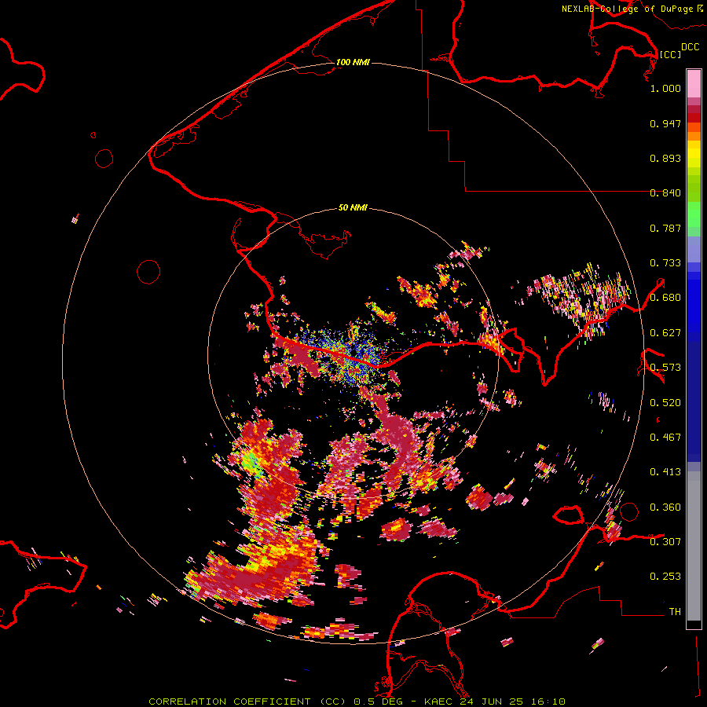707x707 pixels.
Task: Click the CORRELATION COEFFICIENT caption text
Action: (x=229, y=702)
